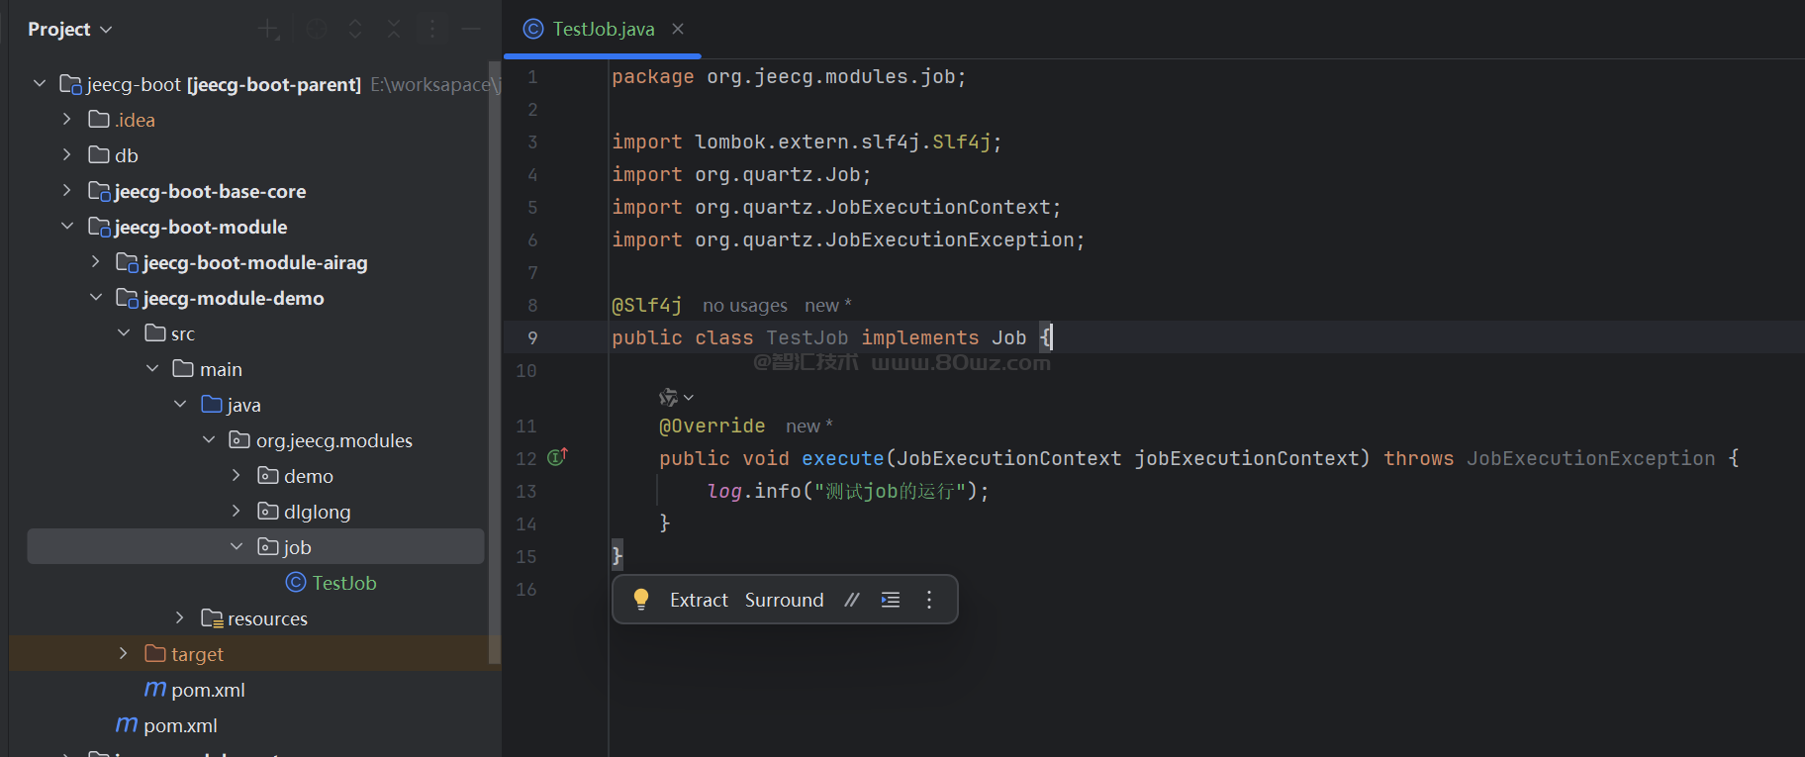Expand the jeecg-boot-base-core module
The width and height of the screenshot is (1805, 757).
point(67,191)
